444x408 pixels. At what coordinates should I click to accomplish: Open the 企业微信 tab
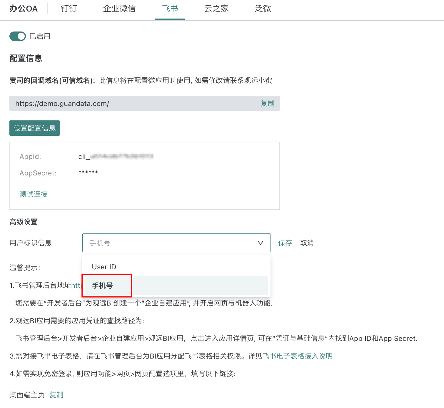point(119,9)
